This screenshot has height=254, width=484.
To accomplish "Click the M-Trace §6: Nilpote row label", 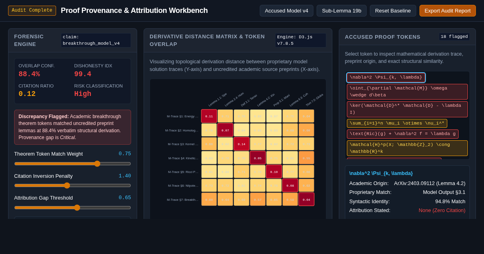I will click(x=183, y=185).
